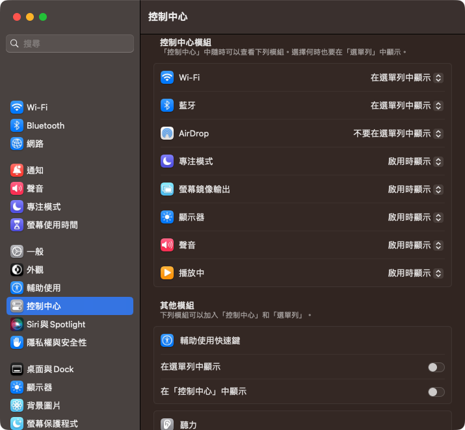Click the 下列模組可以加入 description text

(x=236, y=315)
